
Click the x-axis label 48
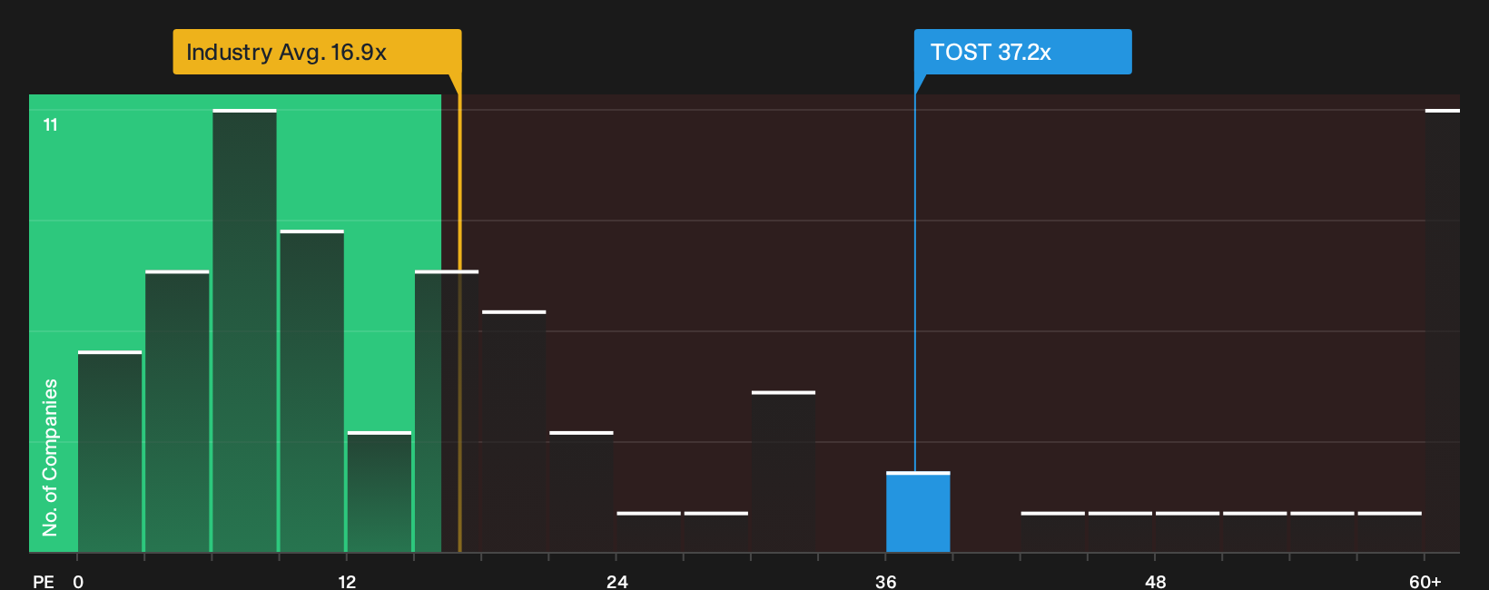1155,581
